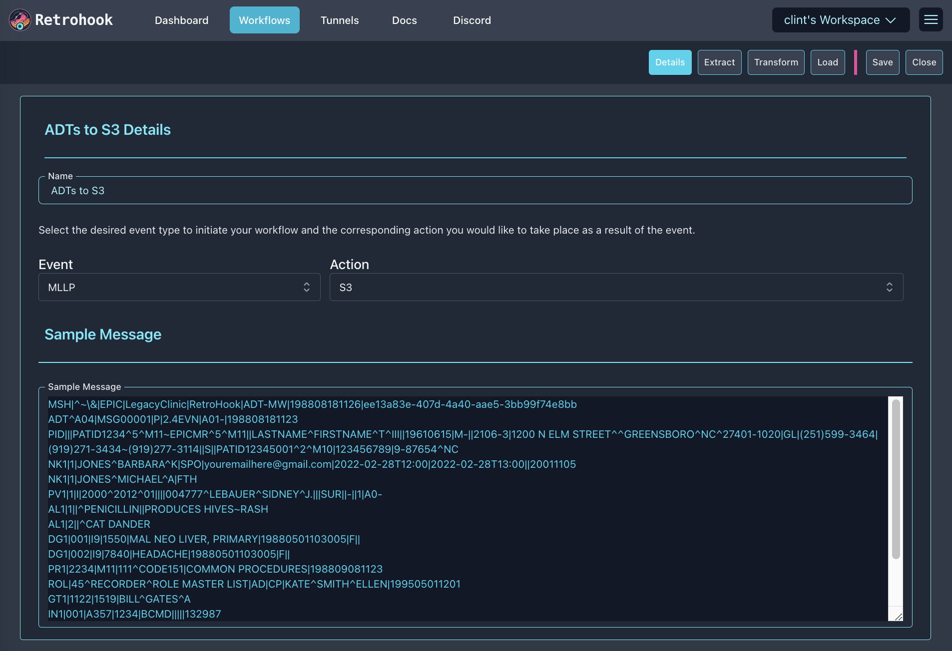This screenshot has width=952, height=651.
Task: Switch to the Extract step
Action: click(x=719, y=62)
